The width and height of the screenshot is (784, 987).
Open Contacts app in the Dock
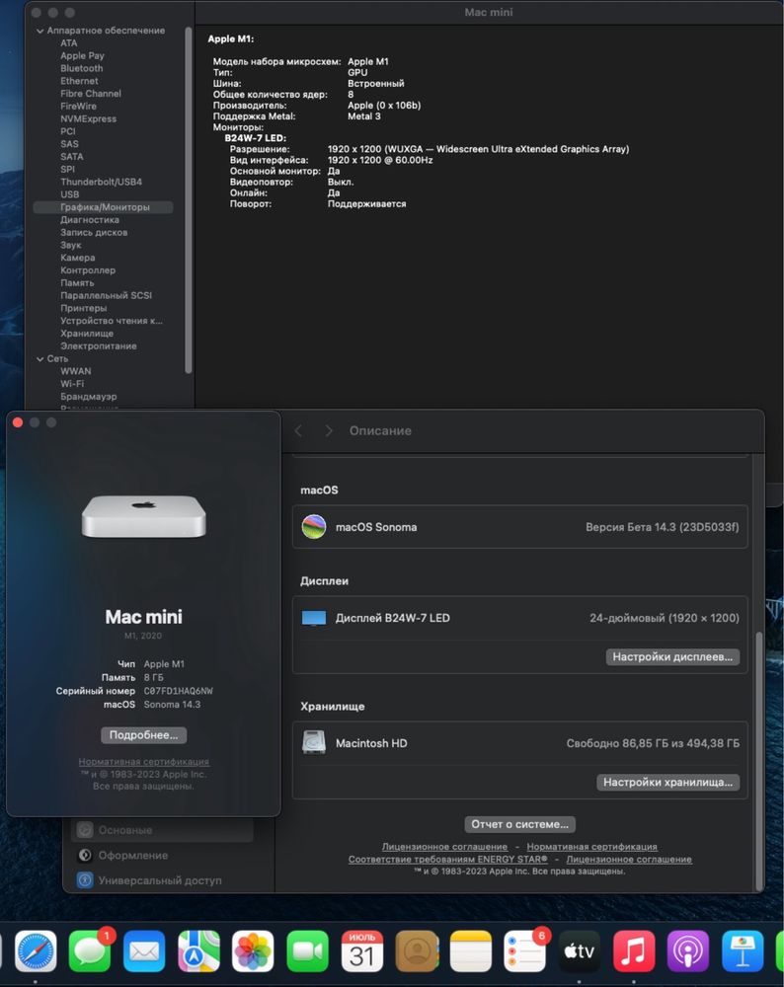pos(417,951)
